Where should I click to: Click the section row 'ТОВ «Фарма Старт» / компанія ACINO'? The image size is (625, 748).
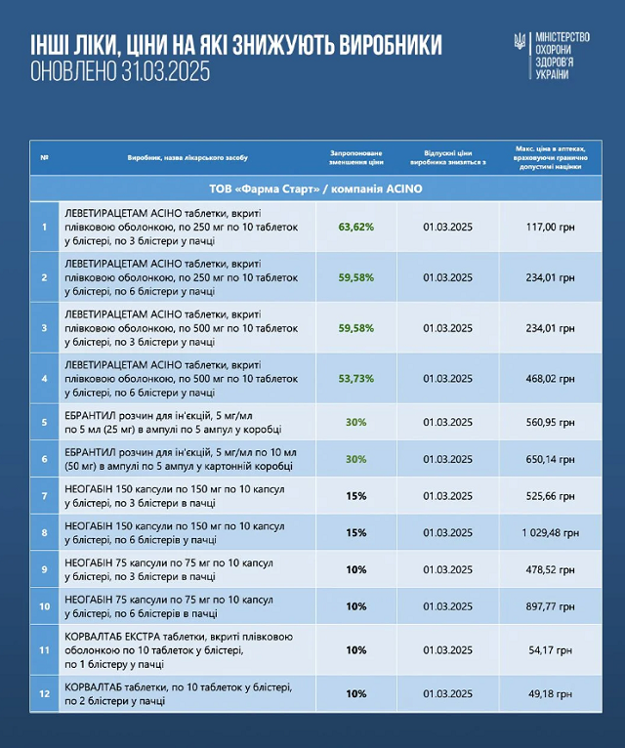pyautogui.click(x=315, y=188)
